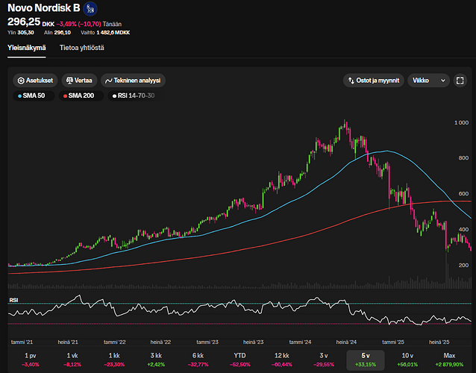476x373 pixels.
Task: Click the red SMA 200 color dot
Action: 65,96
